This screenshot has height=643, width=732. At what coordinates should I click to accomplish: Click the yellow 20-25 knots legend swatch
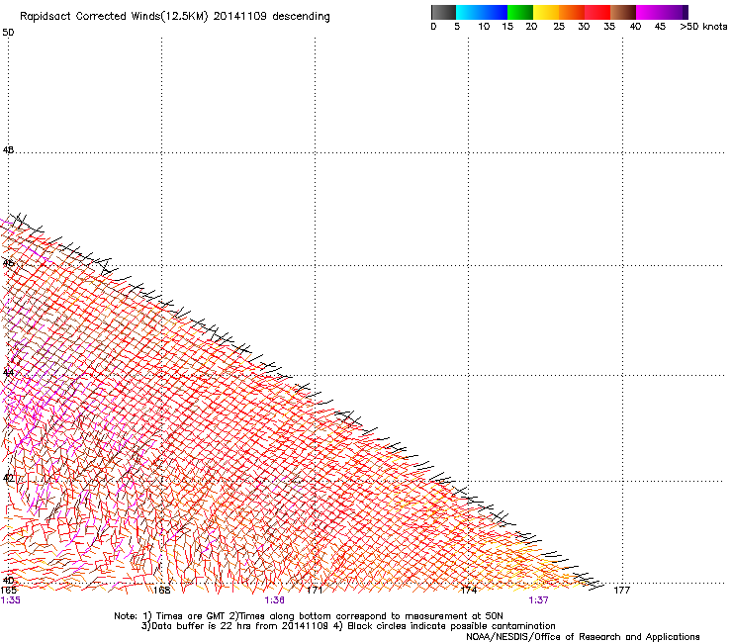coord(546,12)
